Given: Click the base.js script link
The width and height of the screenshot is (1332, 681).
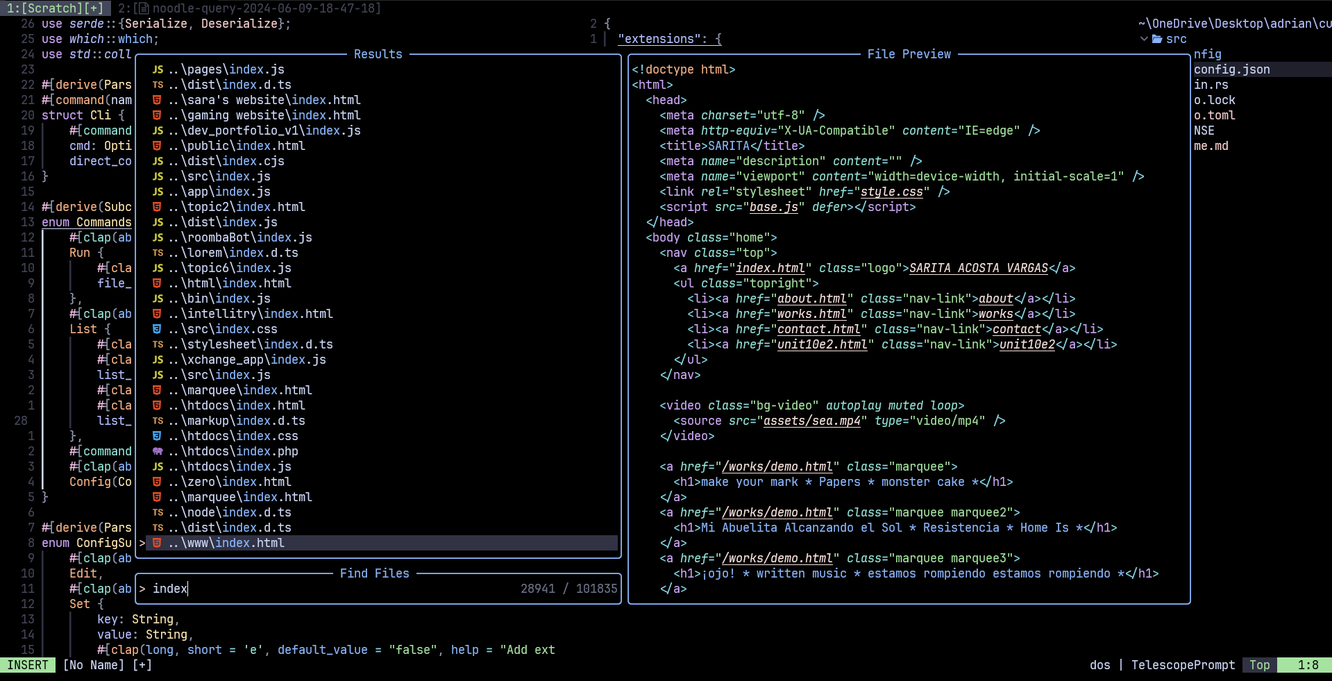Looking at the screenshot, I should coord(775,207).
